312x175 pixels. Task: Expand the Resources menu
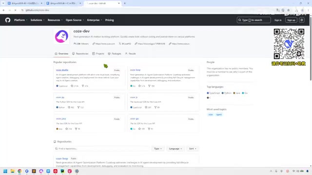pyautogui.click(x=55, y=20)
